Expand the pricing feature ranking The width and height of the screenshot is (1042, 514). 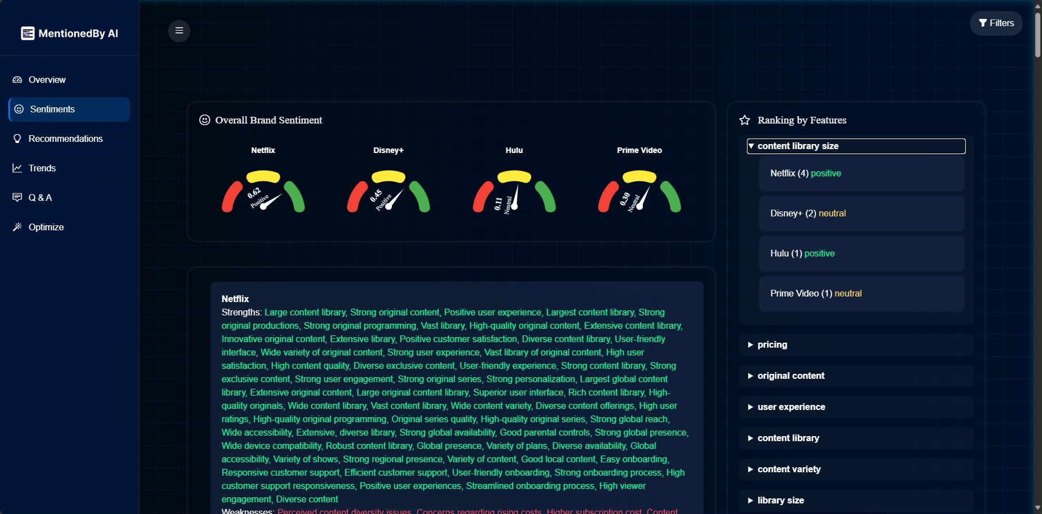click(856, 345)
